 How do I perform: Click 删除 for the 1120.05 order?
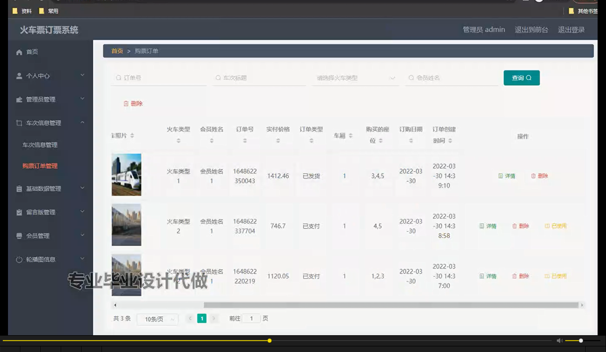(521, 276)
